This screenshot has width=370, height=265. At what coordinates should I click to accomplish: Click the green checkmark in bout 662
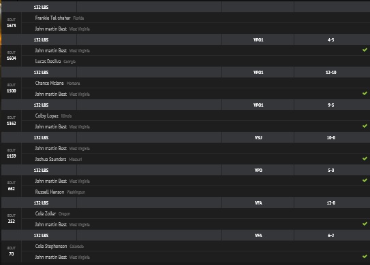coord(365,180)
